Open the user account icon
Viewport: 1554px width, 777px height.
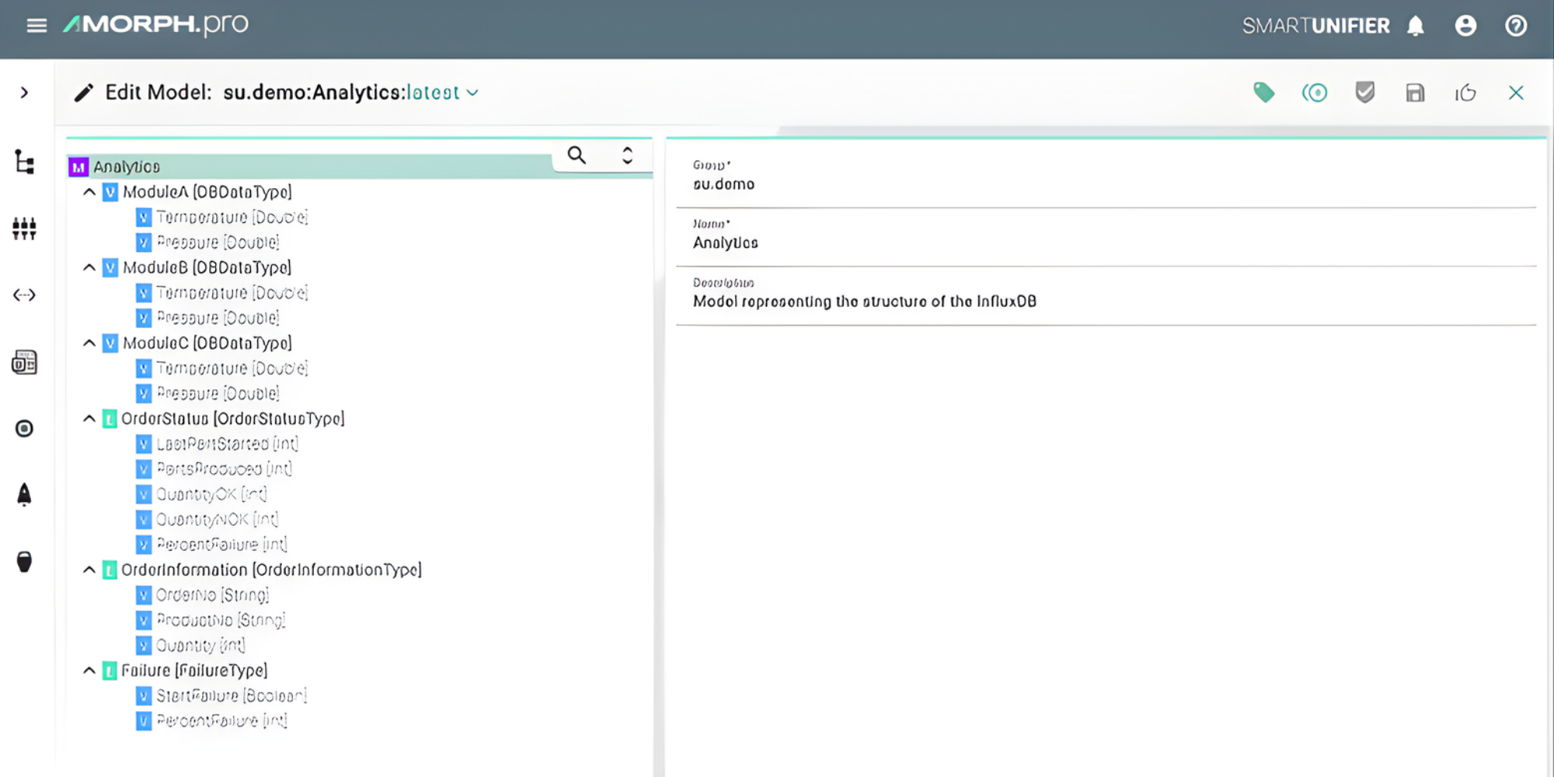pyautogui.click(x=1466, y=26)
